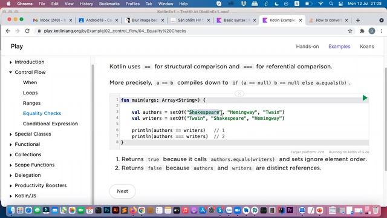Open Dropbox menu bar icon
387x218 pixels.
point(243,4)
